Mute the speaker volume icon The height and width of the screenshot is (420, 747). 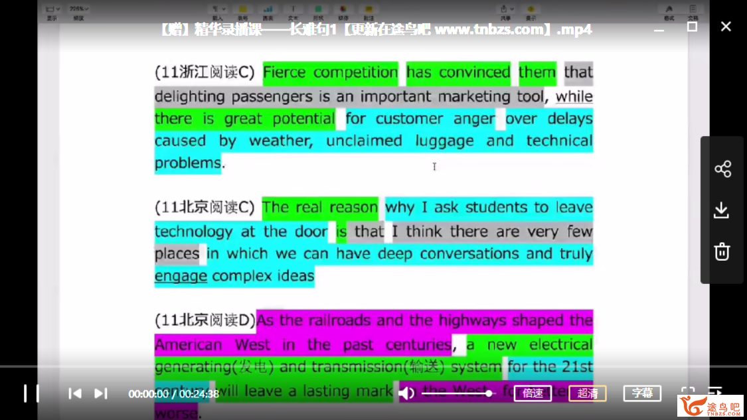pyautogui.click(x=406, y=393)
